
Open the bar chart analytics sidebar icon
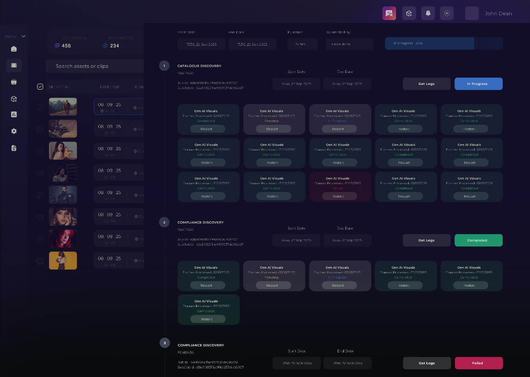coord(14,114)
